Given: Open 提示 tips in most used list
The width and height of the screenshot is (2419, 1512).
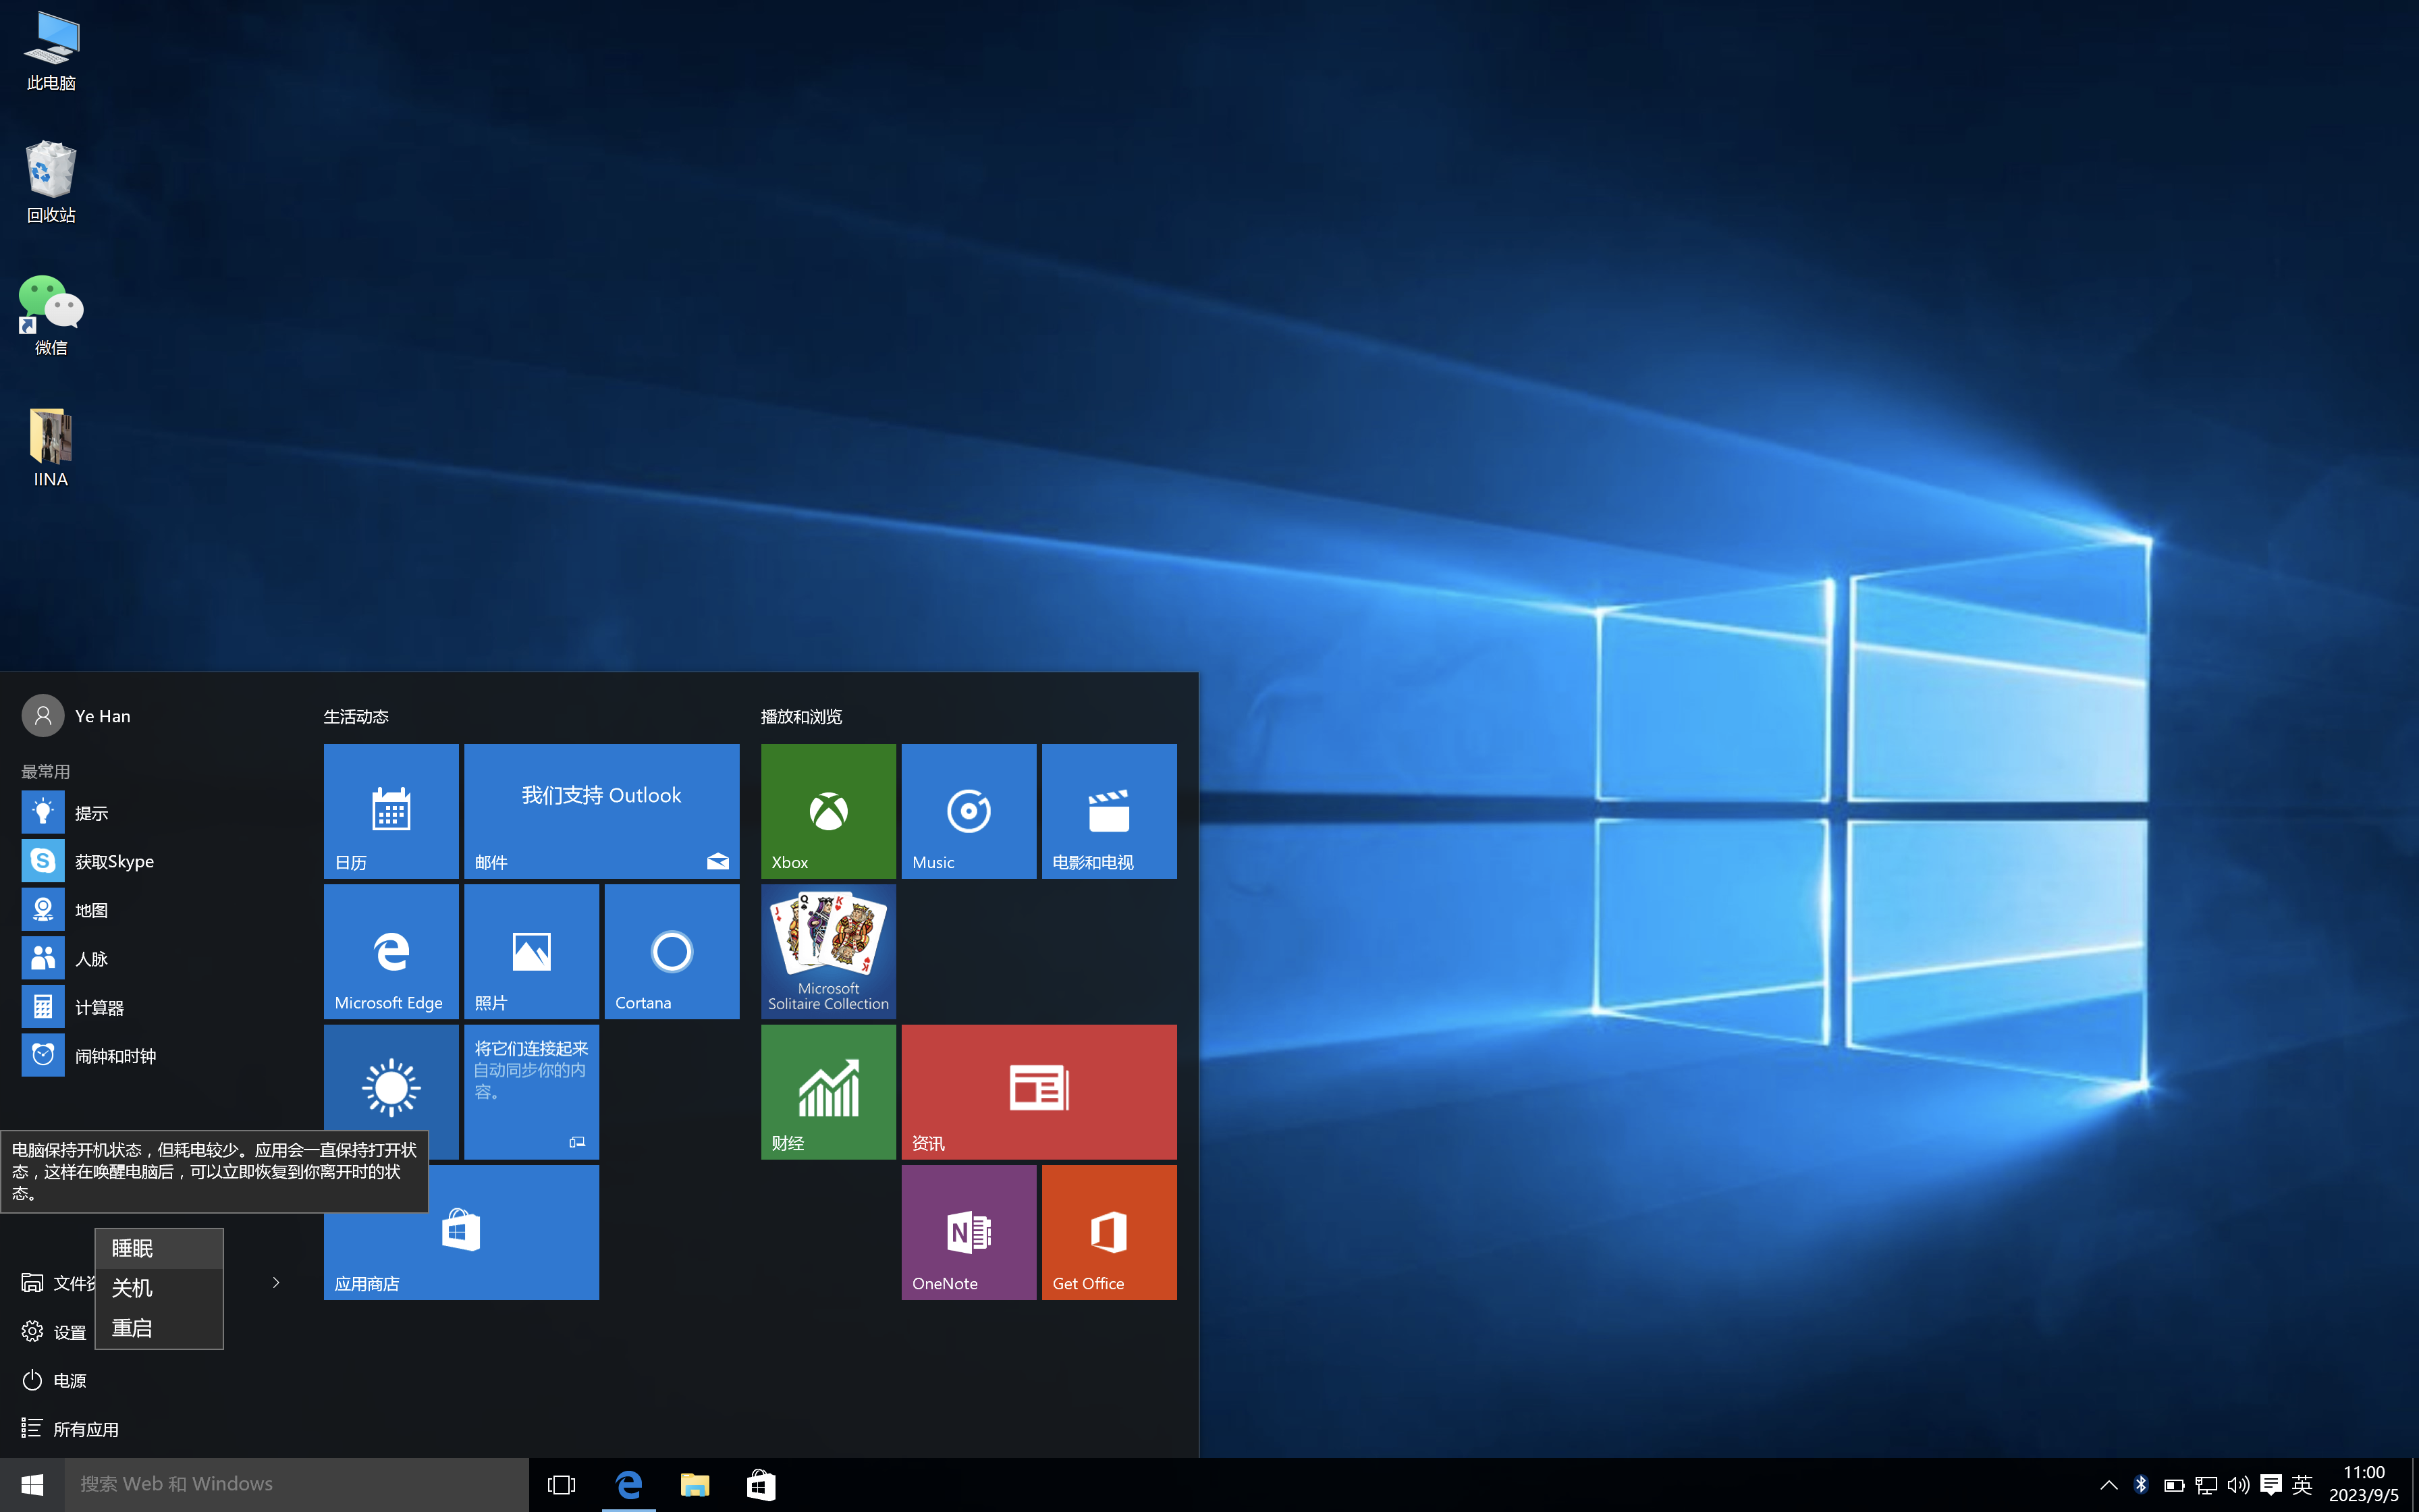Looking at the screenshot, I should pos(150,812).
